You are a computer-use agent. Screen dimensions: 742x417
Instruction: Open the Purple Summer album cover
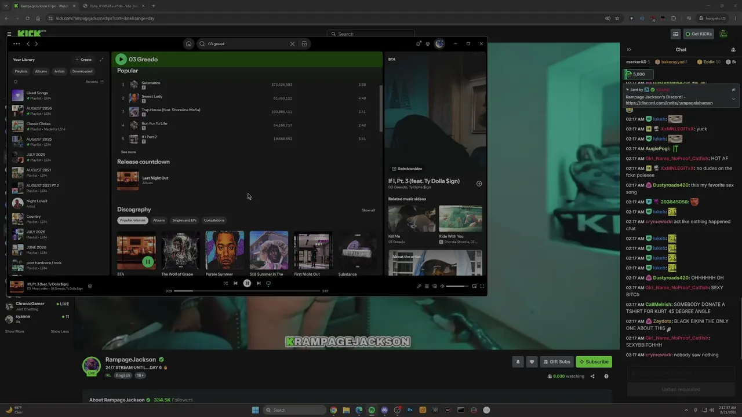click(225, 251)
